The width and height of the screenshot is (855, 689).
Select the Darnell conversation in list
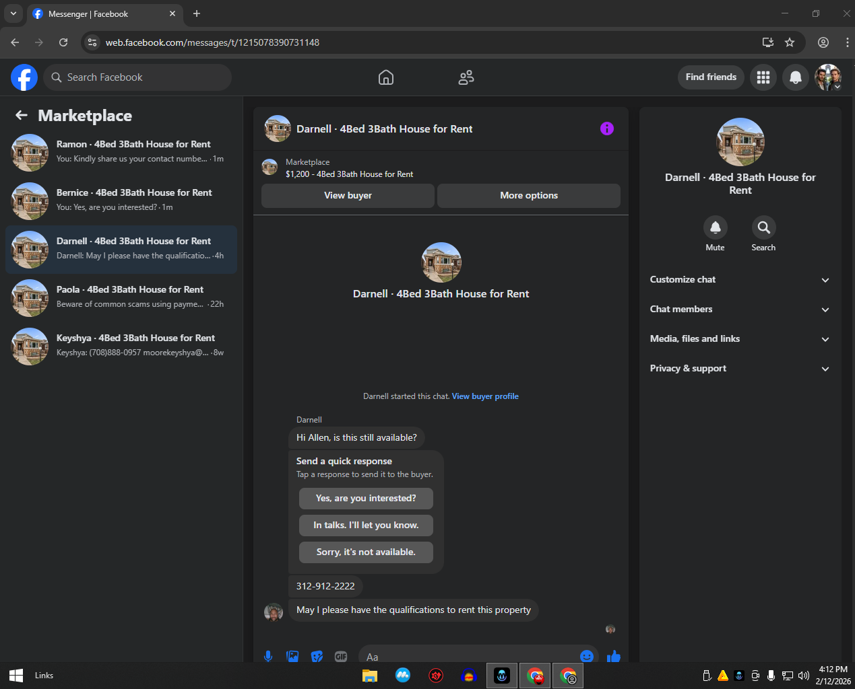click(121, 250)
